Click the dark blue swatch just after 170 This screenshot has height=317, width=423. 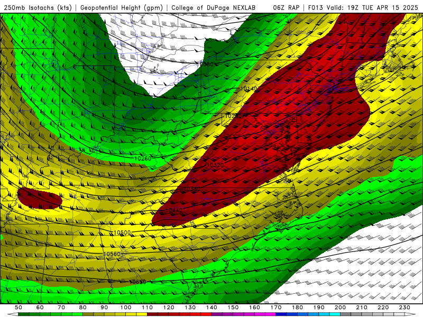281,314
